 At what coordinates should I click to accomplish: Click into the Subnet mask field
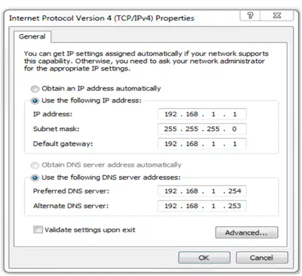202,129
